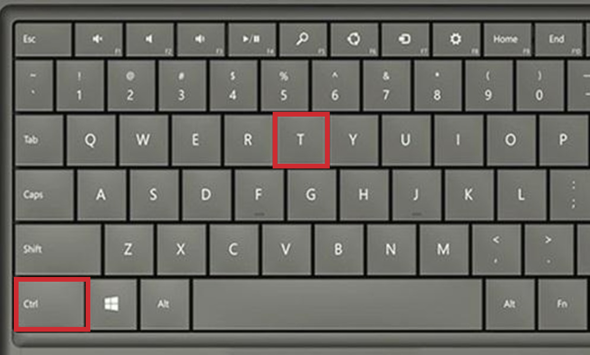Click the highlighted T key

(x=301, y=140)
